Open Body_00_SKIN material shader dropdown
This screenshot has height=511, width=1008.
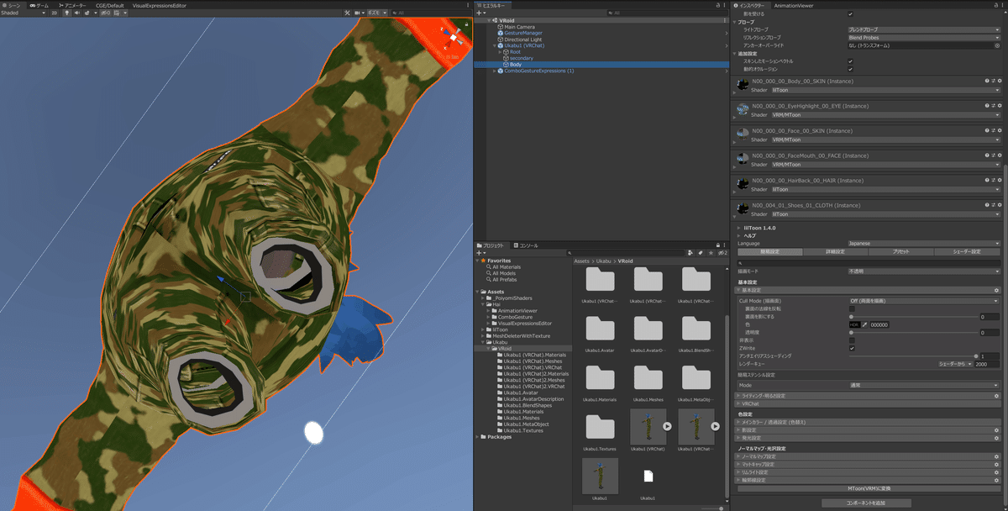pos(885,90)
